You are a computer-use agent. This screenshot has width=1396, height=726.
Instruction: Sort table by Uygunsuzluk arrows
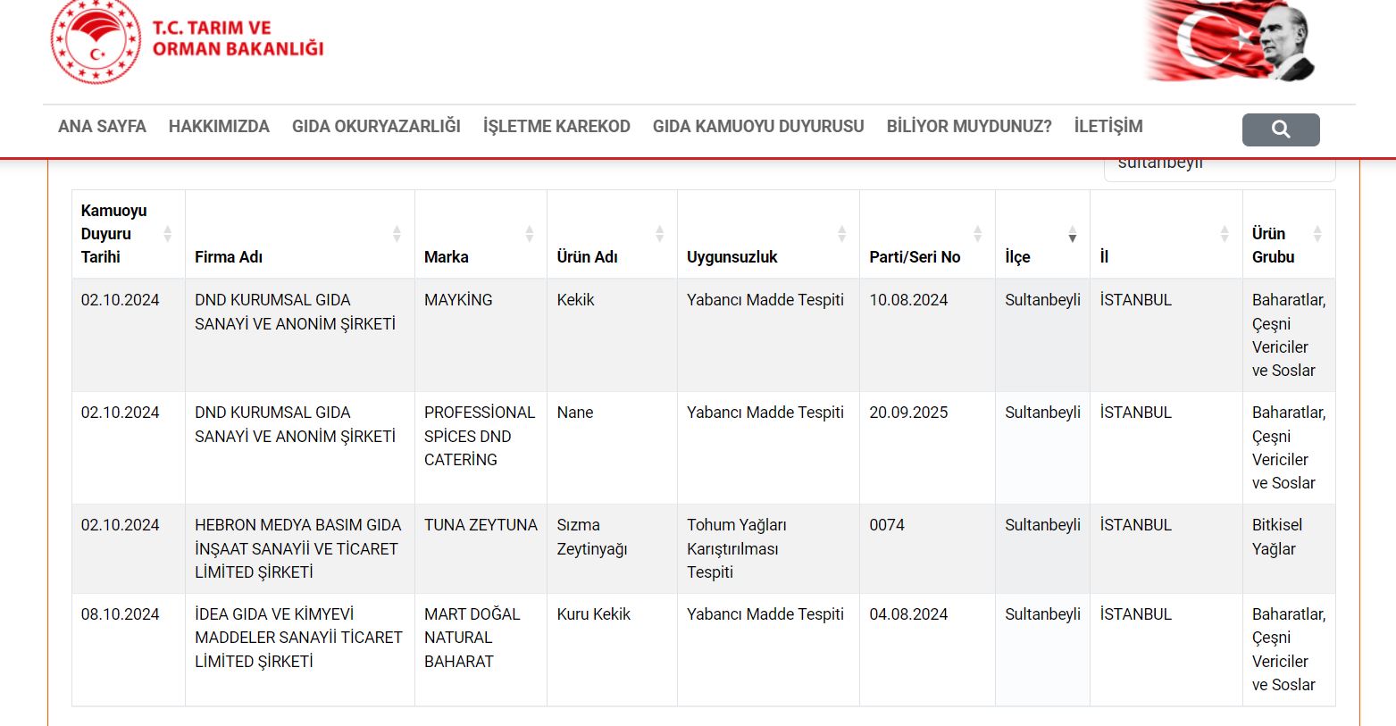841,234
